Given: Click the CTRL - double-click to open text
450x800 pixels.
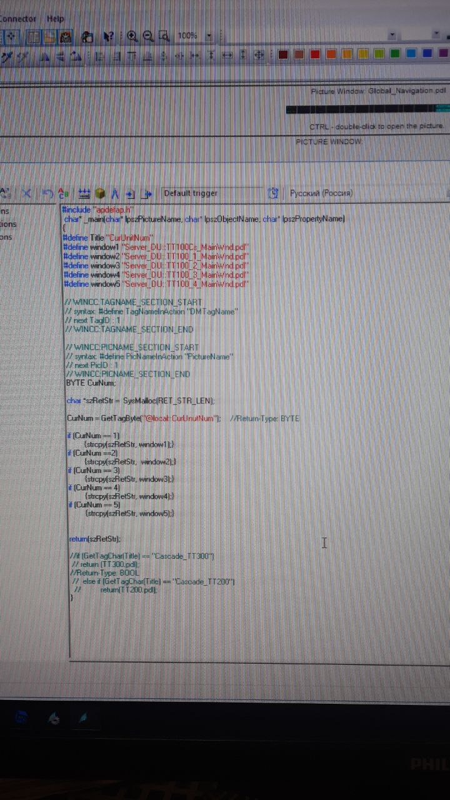Looking at the screenshot, I should pyautogui.click(x=377, y=126).
